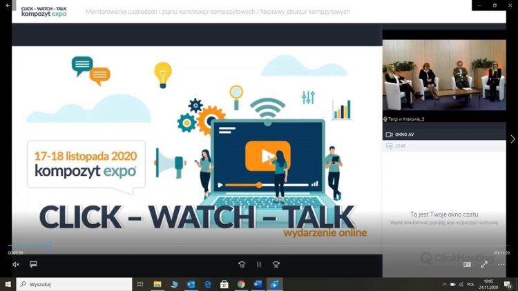
Task: Expand the side panel right chevron
Action: (x=512, y=139)
